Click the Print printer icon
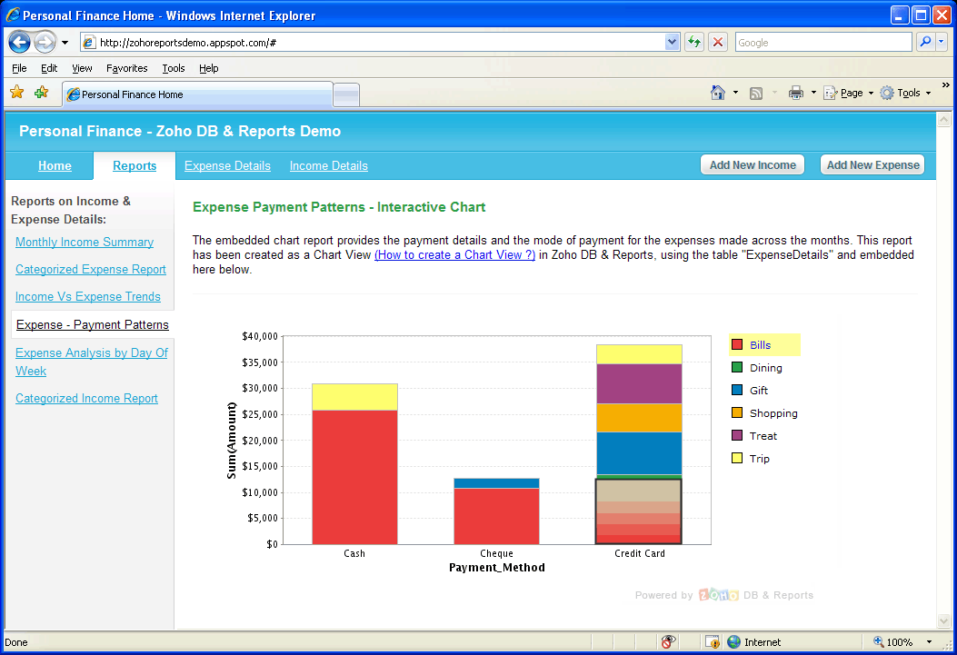The image size is (957, 655). [796, 93]
